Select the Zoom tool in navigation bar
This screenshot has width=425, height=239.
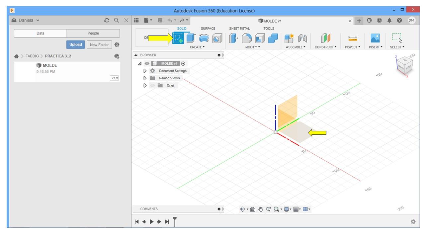[x=268, y=209]
